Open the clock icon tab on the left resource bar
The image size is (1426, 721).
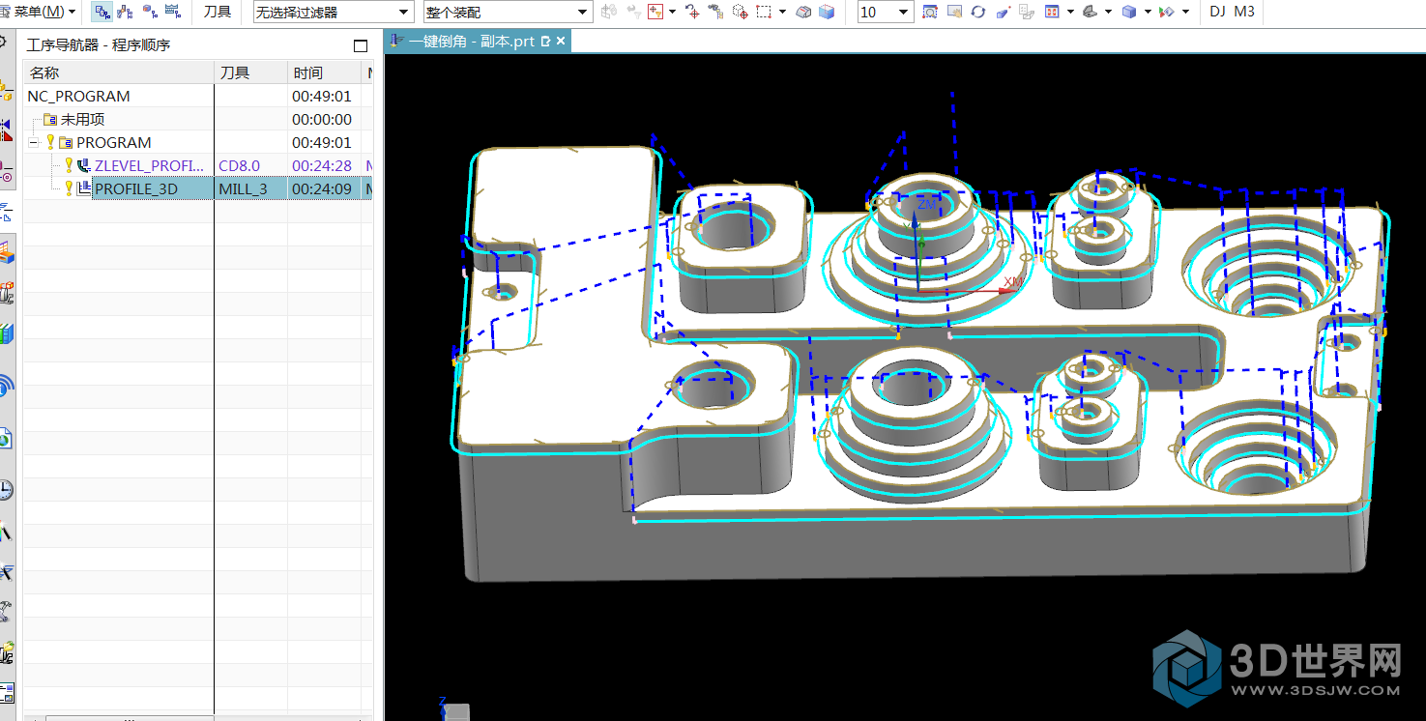point(6,489)
